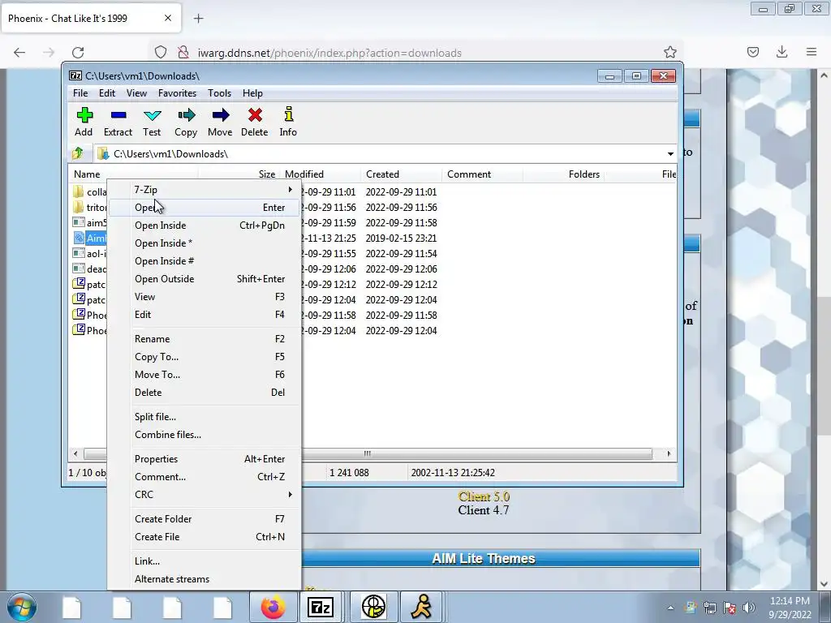The height and width of the screenshot is (623, 831).
Task: Open the Firefox downloads panel
Action: click(x=781, y=52)
